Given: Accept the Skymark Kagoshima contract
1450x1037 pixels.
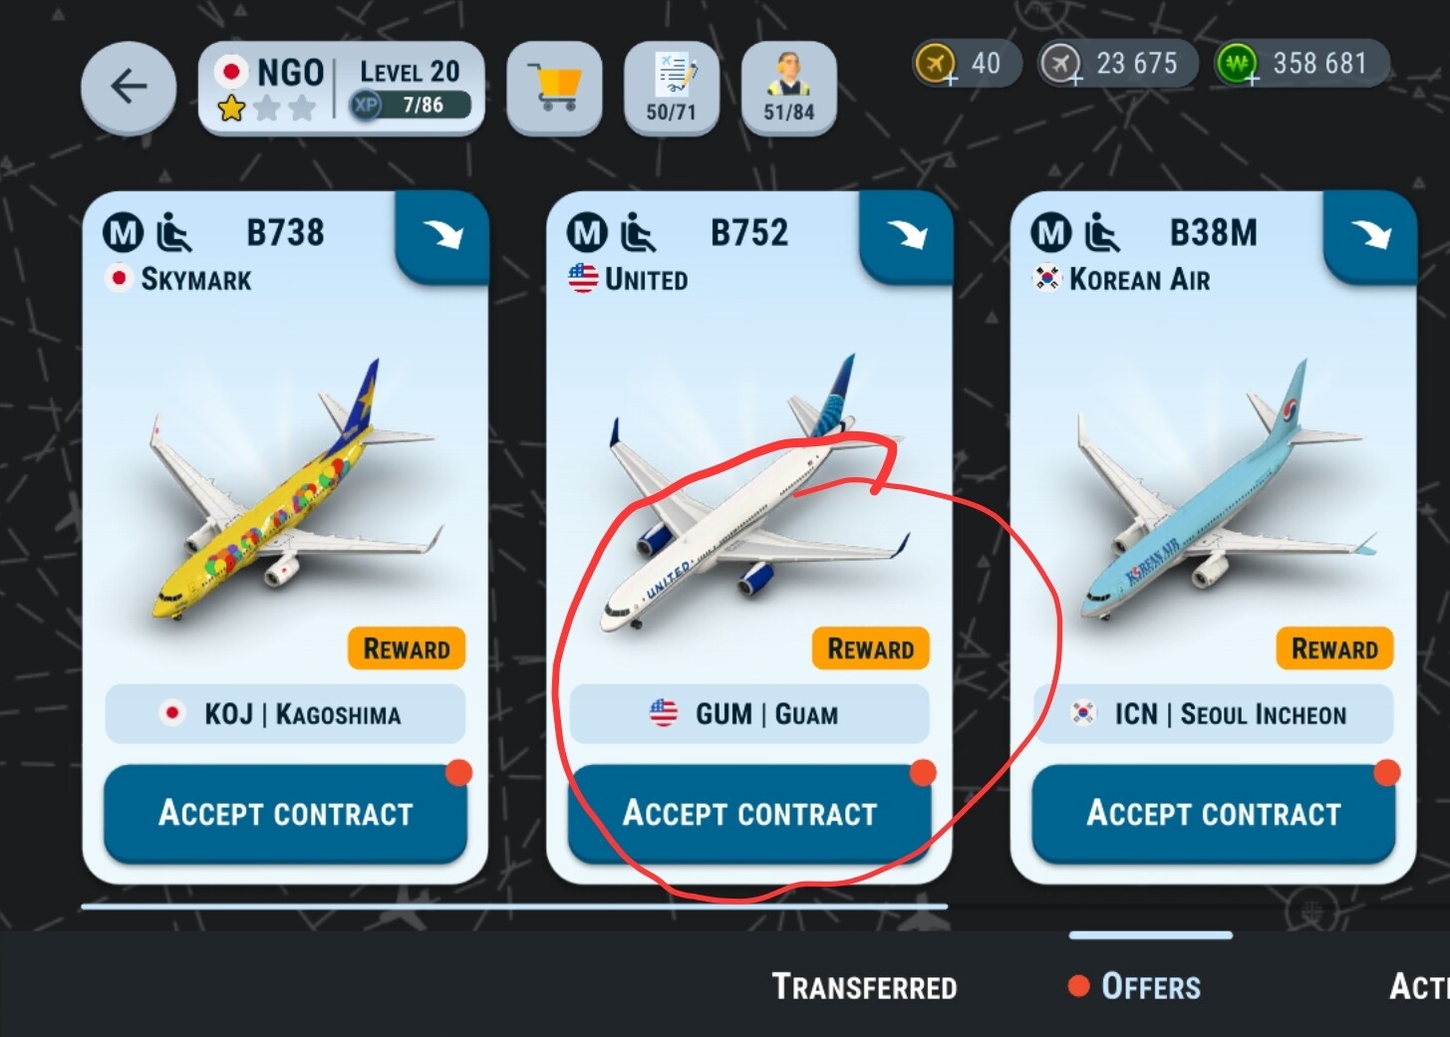Looking at the screenshot, I should click(285, 814).
